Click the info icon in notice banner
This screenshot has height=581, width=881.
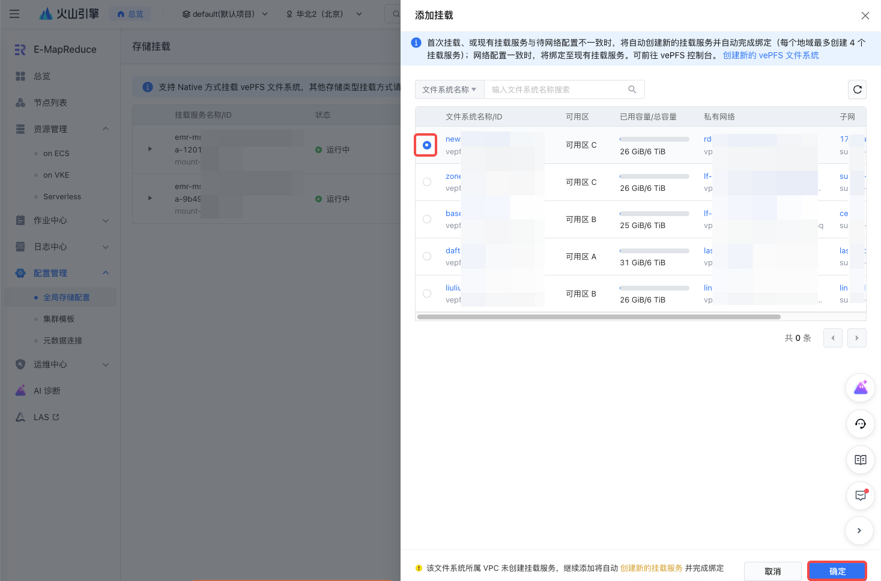pos(416,43)
